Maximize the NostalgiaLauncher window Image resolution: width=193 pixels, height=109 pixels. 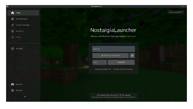(x=183, y=6)
